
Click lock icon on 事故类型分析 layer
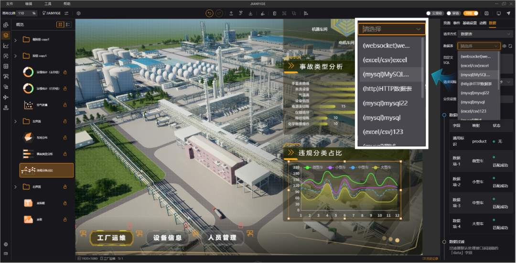click(65, 153)
